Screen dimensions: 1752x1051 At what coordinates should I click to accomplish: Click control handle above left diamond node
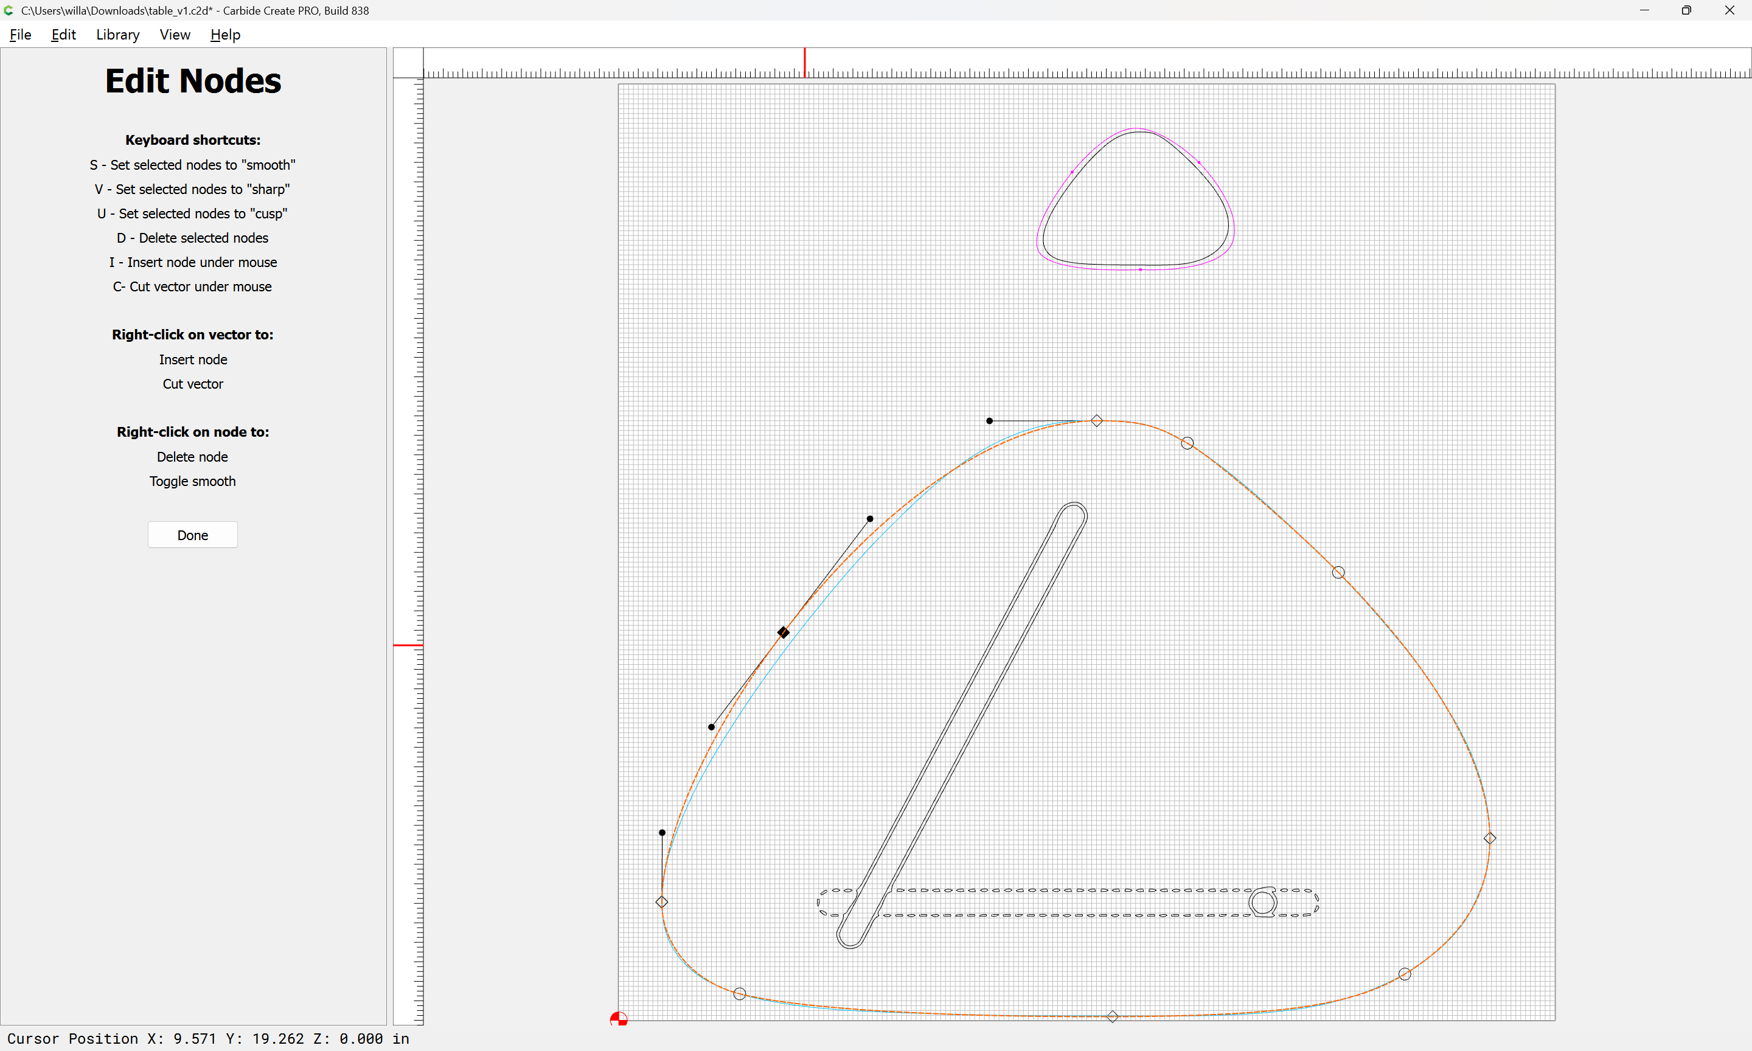point(662,833)
